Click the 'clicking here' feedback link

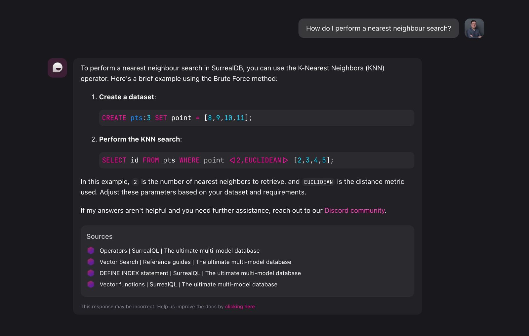tap(240, 307)
